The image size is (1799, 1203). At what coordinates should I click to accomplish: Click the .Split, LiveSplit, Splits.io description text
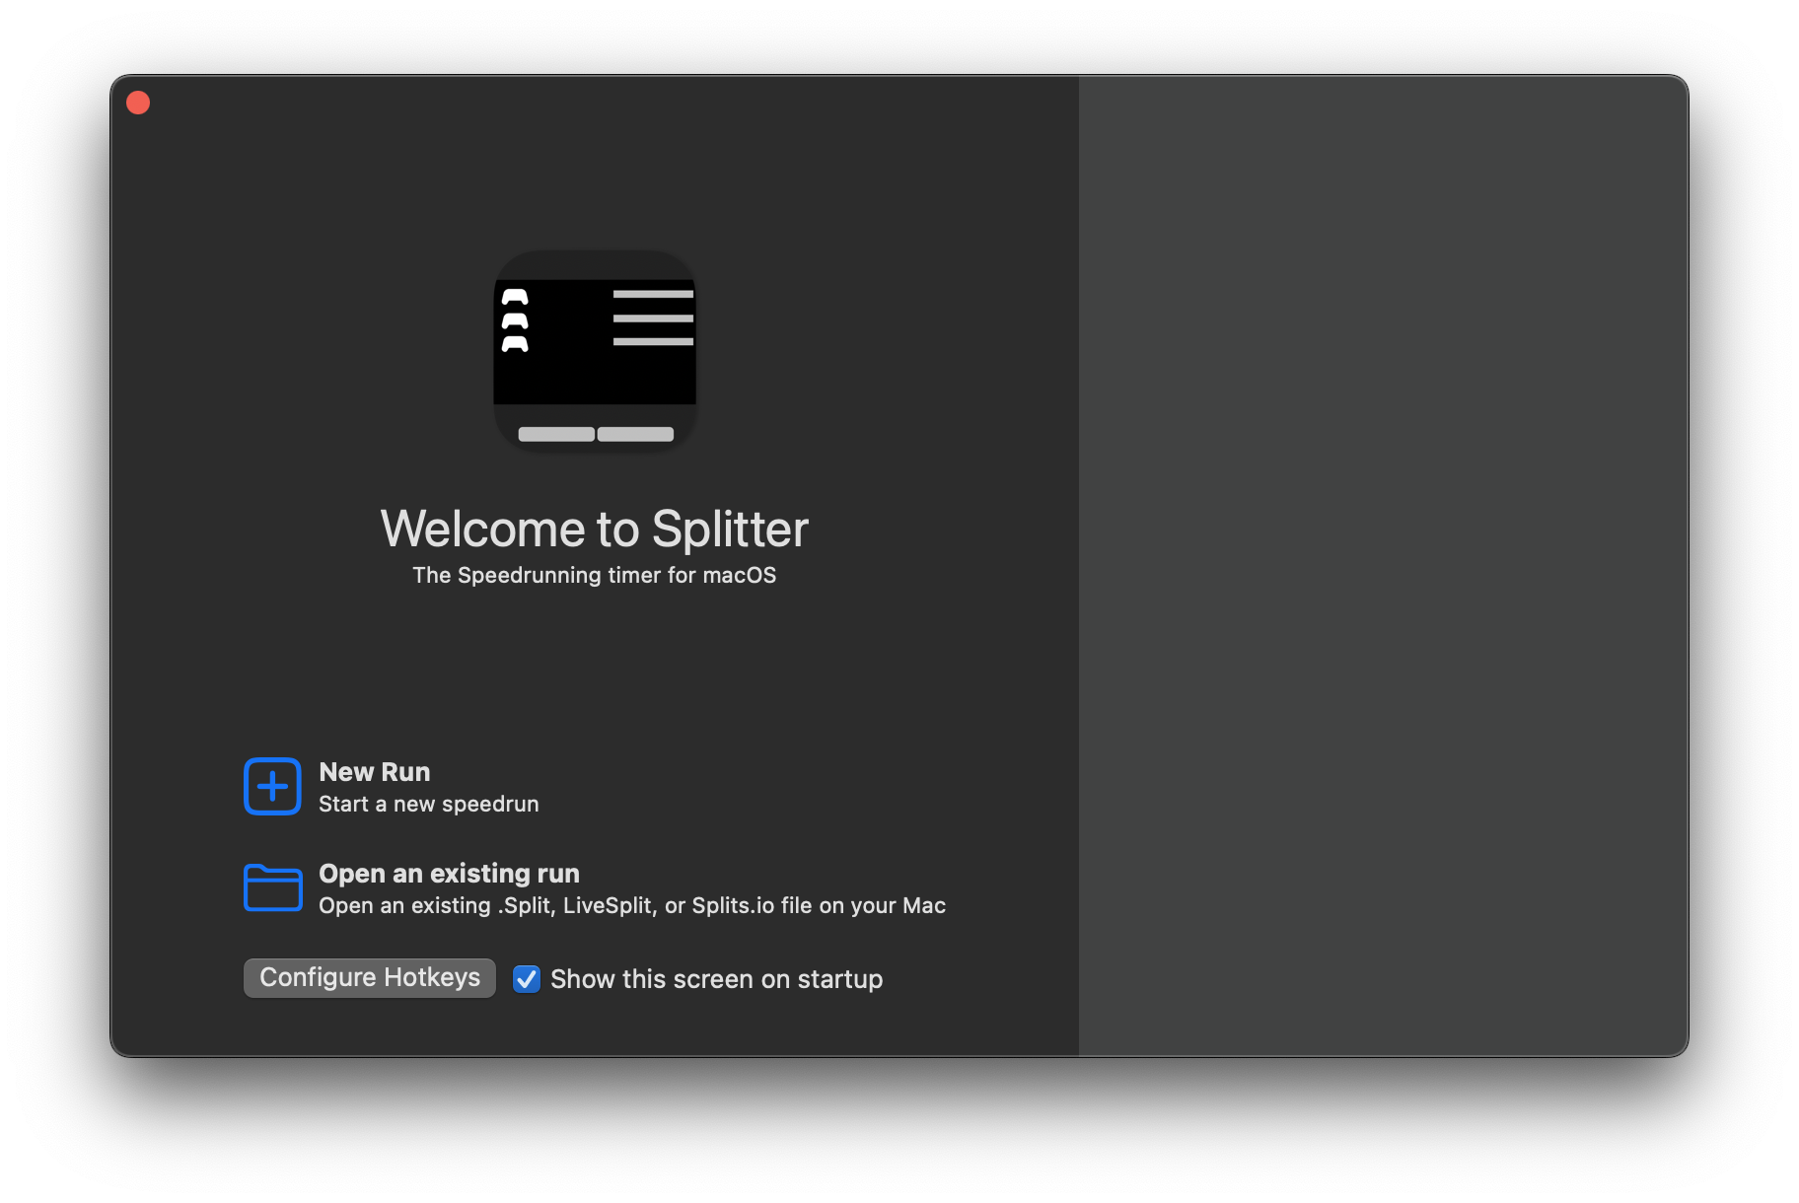pos(632,906)
